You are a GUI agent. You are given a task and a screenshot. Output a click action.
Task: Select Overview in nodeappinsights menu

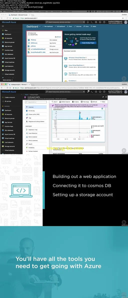pos(36,107)
